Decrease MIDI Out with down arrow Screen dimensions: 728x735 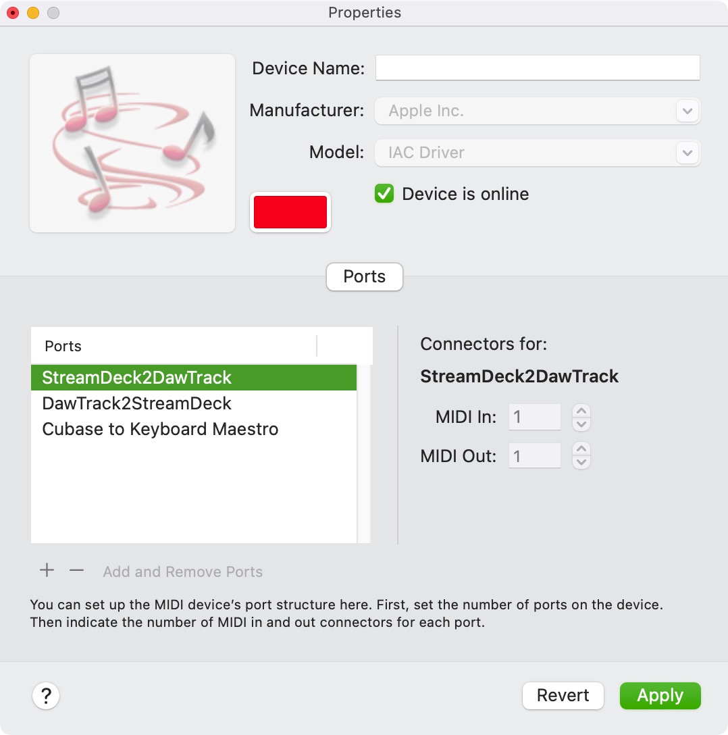581,462
